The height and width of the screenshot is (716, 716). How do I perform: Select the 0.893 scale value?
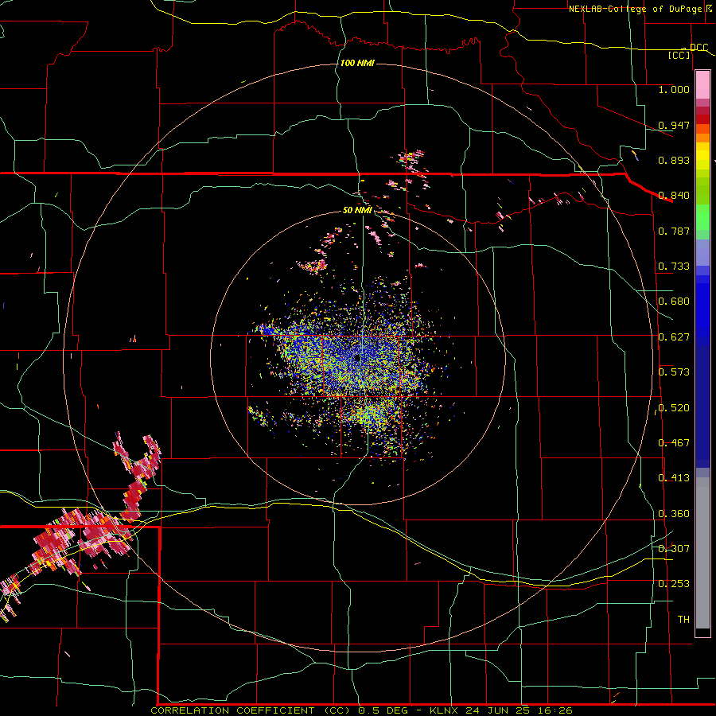[674, 160]
